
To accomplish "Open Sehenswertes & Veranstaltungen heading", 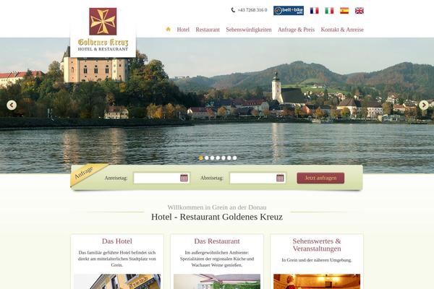I will tap(317, 245).
